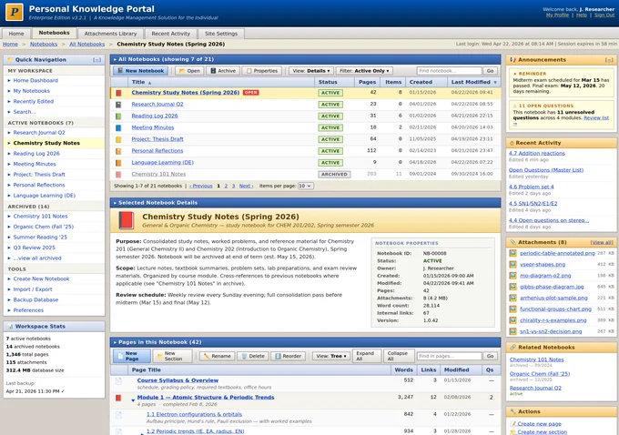Screen dimensions: 619x435
Task: Click the New Notebook button
Action: (x=140, y=71)
